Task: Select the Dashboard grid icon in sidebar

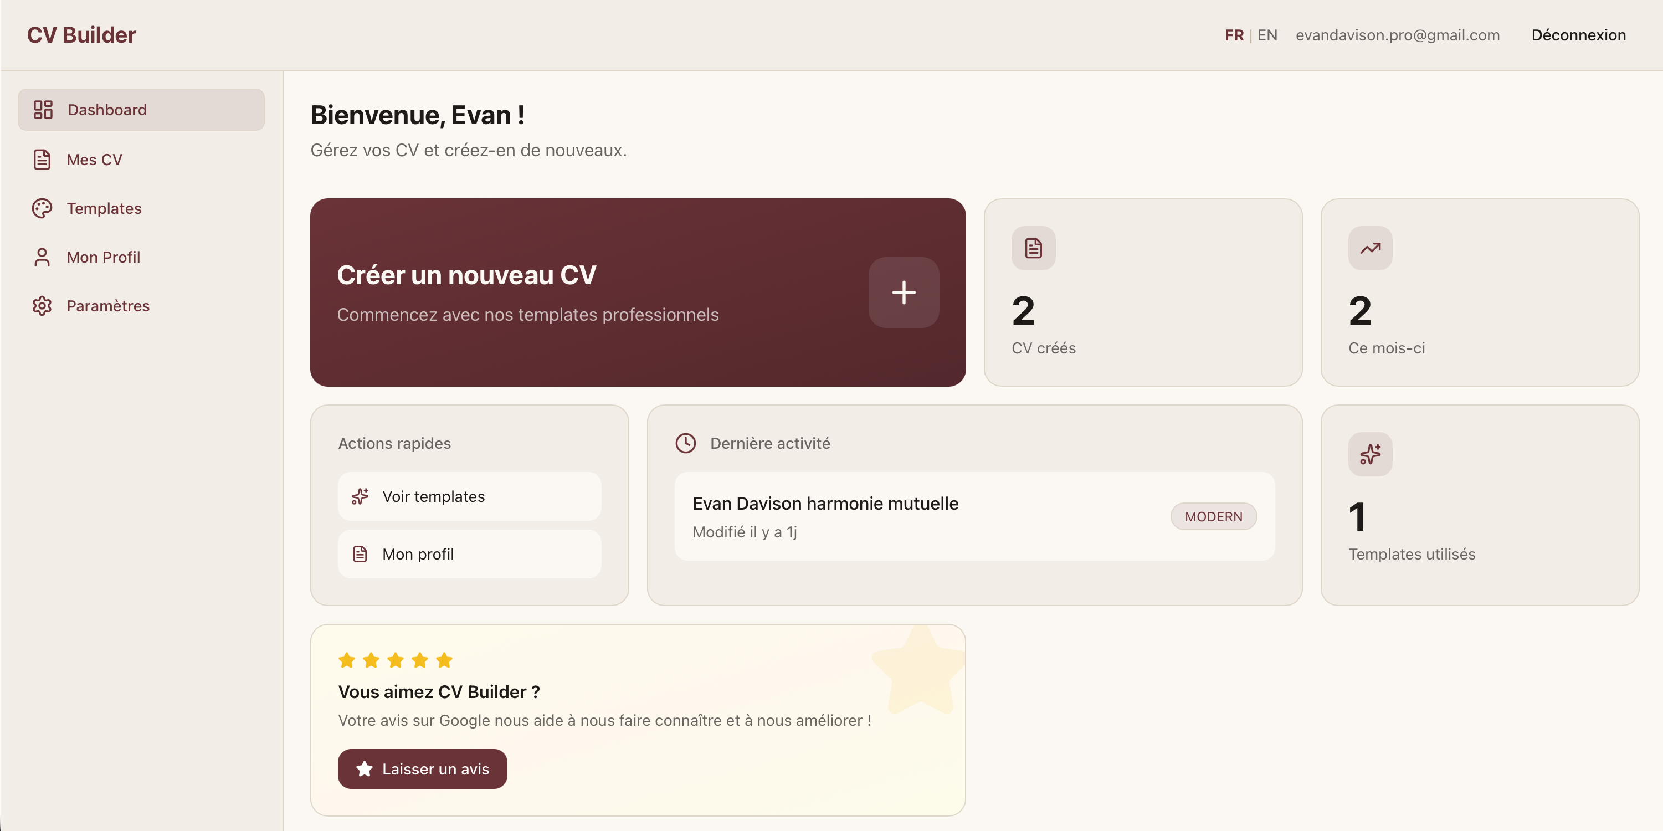Action: (43, 109)
